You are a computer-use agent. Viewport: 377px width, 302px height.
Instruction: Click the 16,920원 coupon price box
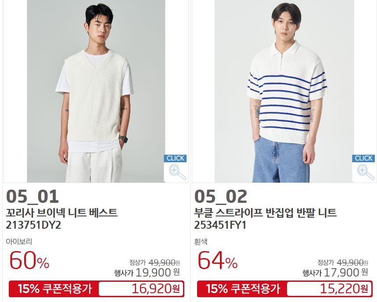141,289
